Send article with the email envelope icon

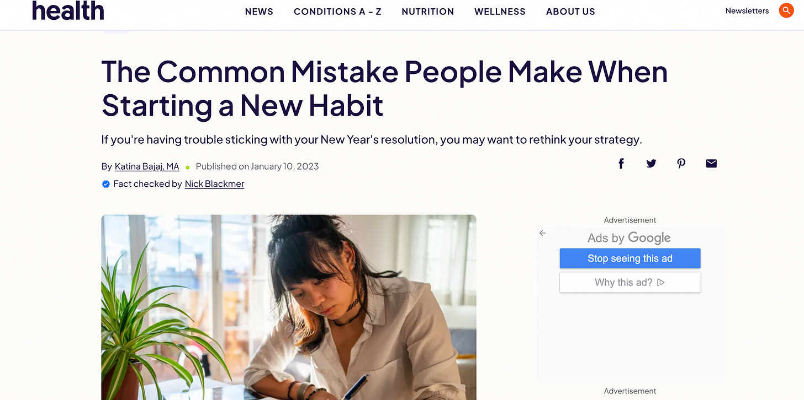(711, 164)
